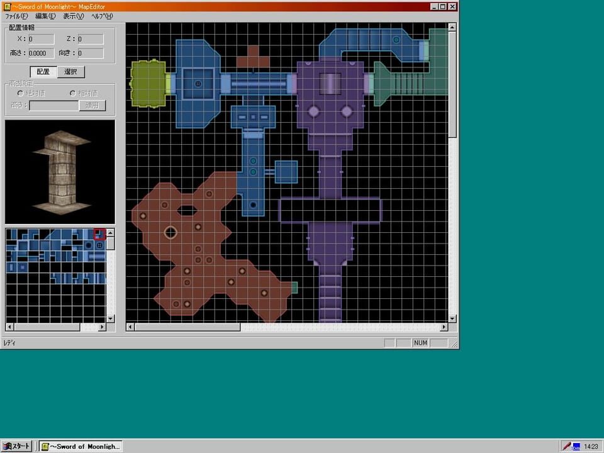Click the system tray icon beside the clock

pyautogui.click(x=572, y=445)
